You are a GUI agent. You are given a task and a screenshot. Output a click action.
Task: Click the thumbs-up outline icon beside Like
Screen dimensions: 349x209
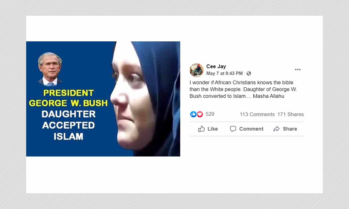[201, 129]
